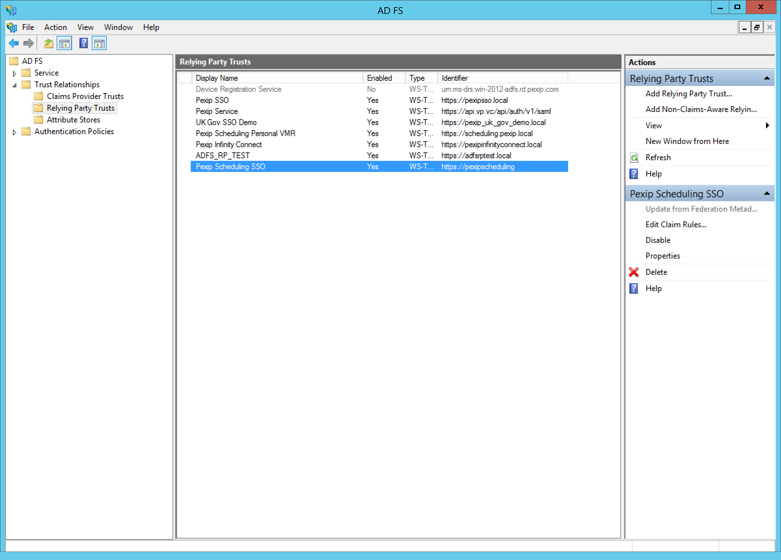781x560 pixels.
Task: Click Edit Claim Rules action
Action: pos(676,225)
